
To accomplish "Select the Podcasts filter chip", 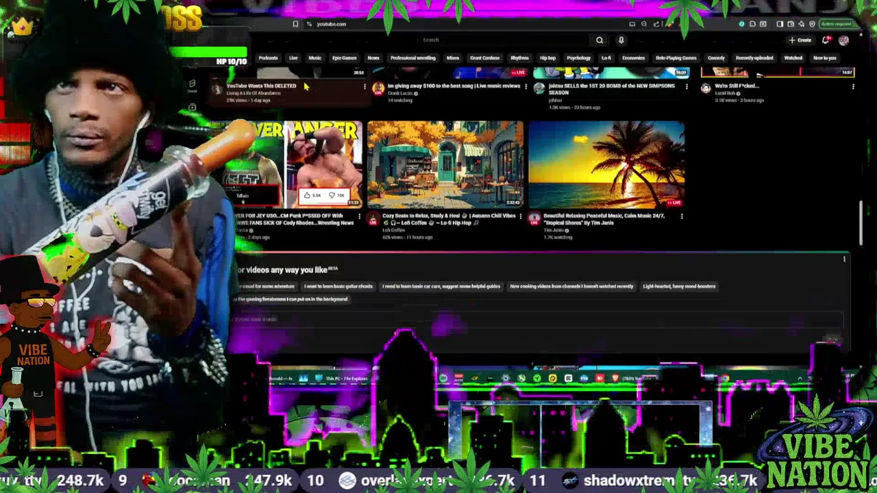I will (268, 58).
